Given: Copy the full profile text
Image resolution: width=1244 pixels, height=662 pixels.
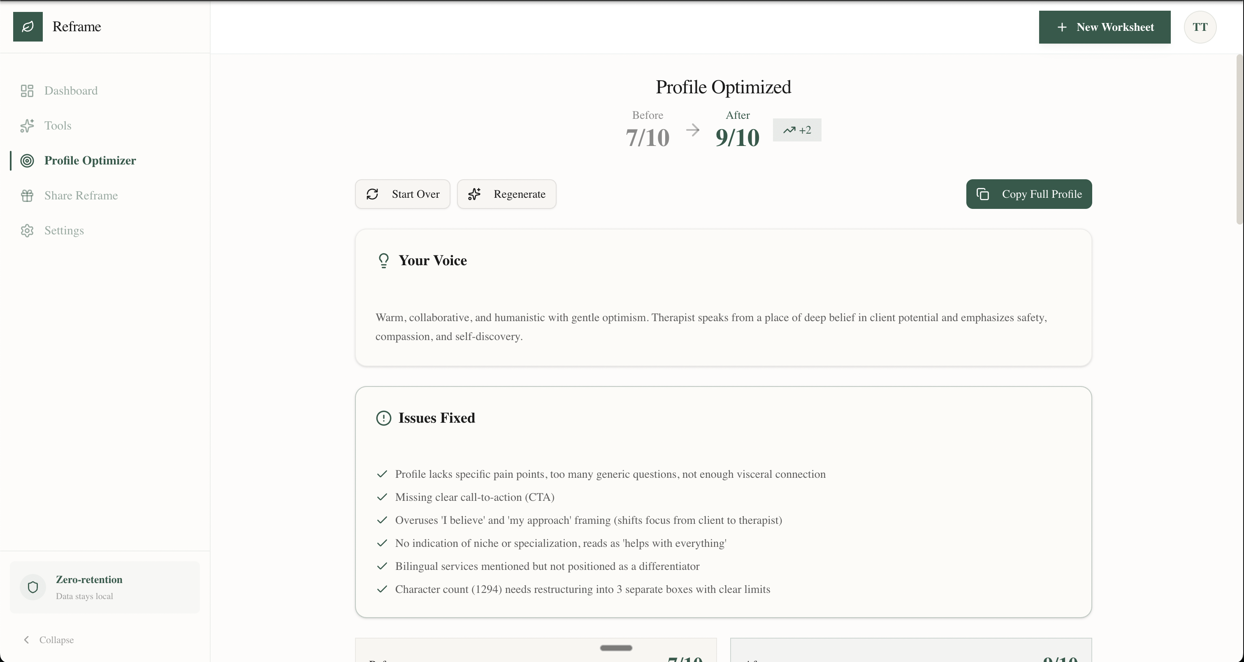Looking at the screenshot, I should [x=1028, y=194].
